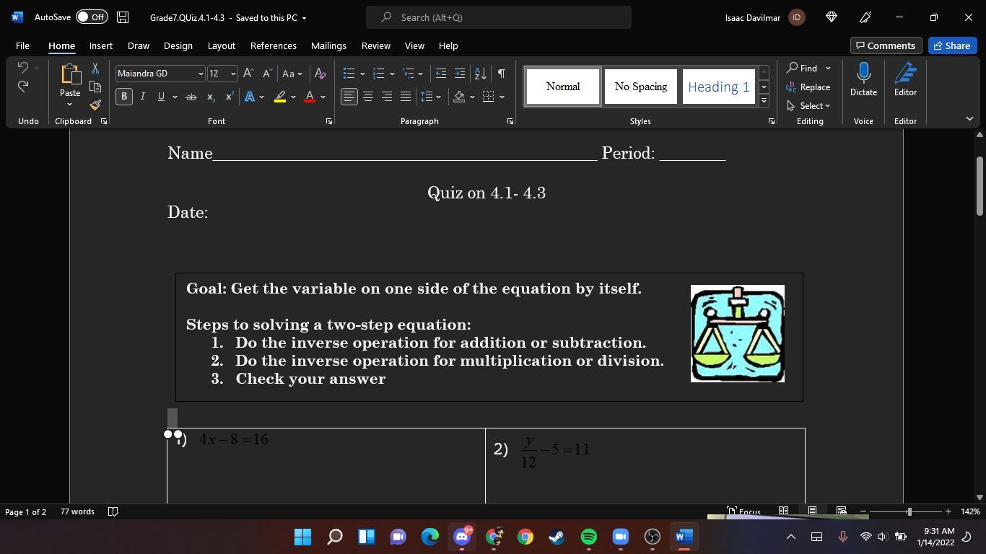Select the Dictate microphone icon

click(863, 74)
